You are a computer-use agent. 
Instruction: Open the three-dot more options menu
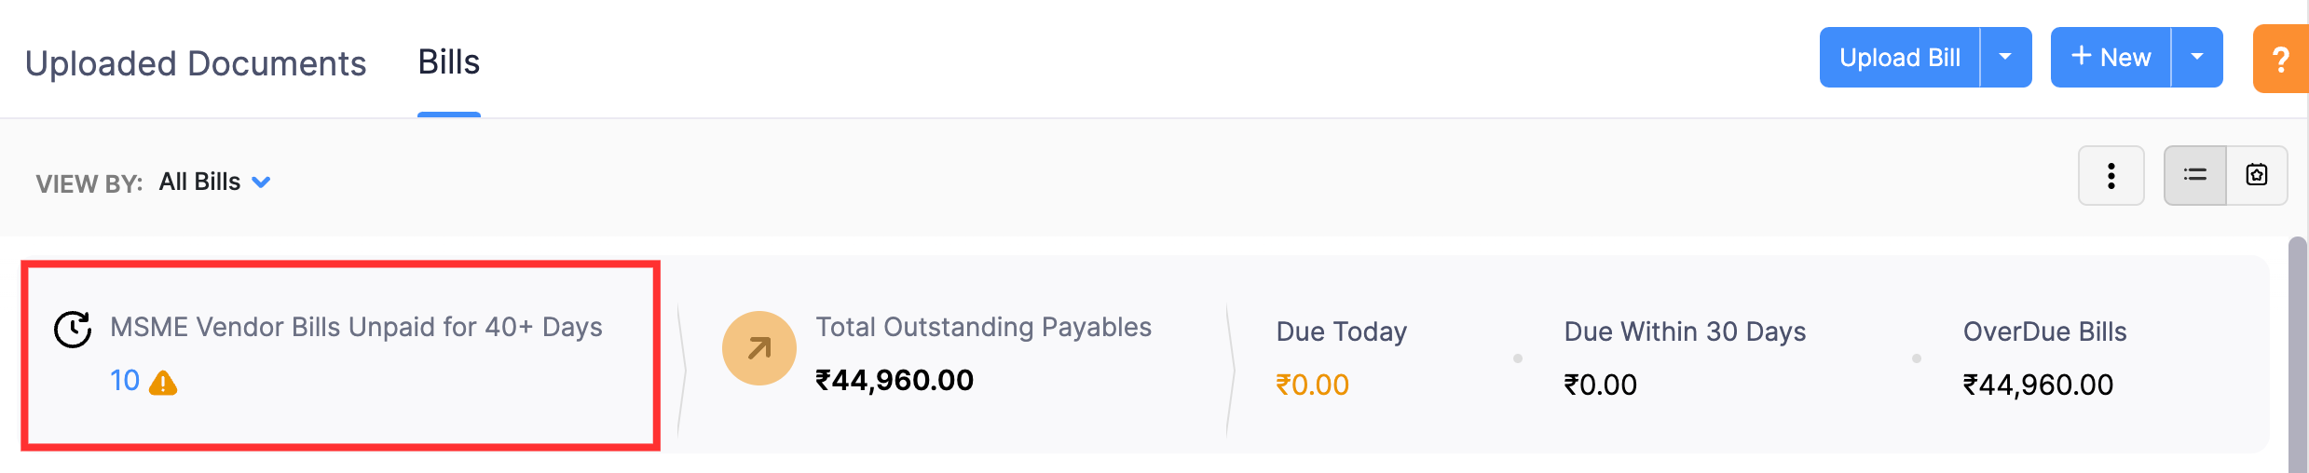(x=2111, y=175)
